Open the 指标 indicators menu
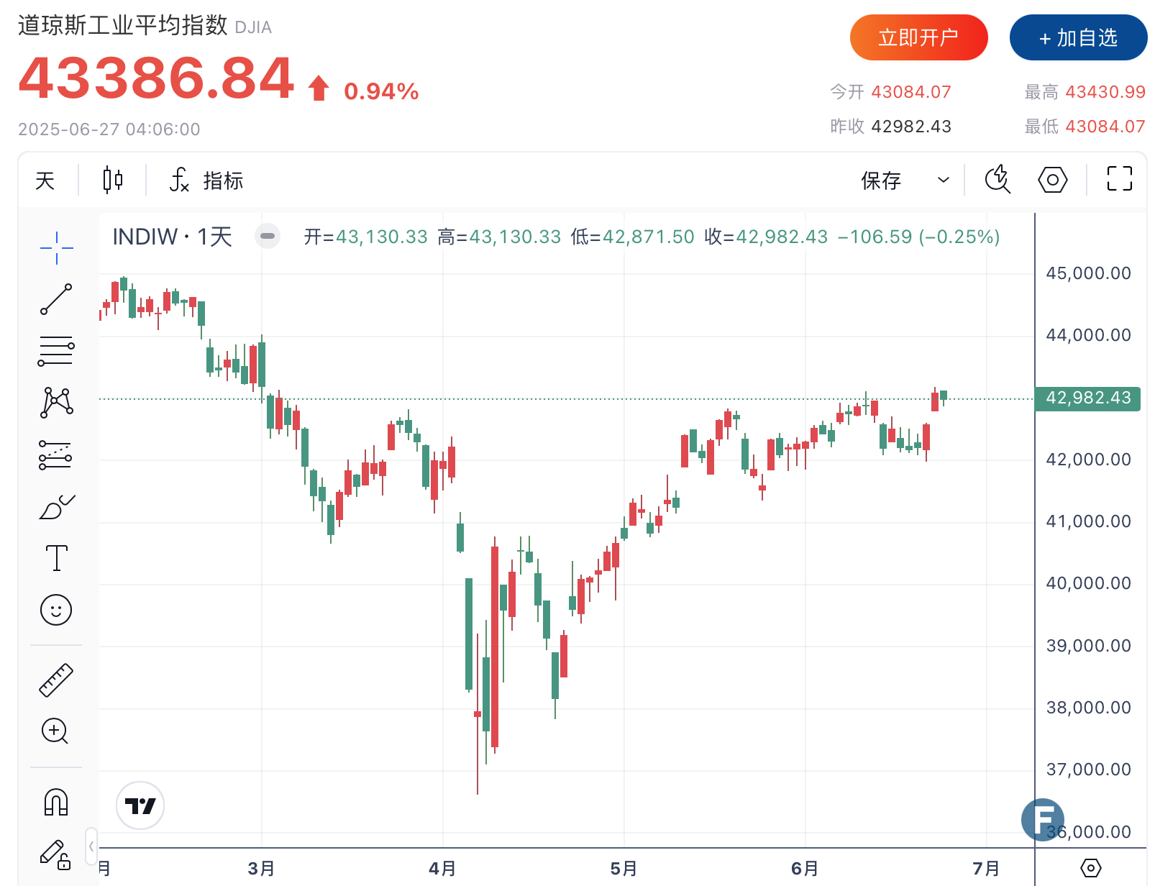 (x=207, y=180)
